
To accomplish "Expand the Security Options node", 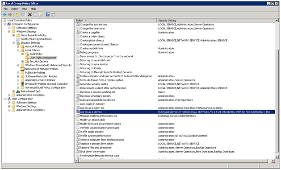I will (x=22, y=62).
